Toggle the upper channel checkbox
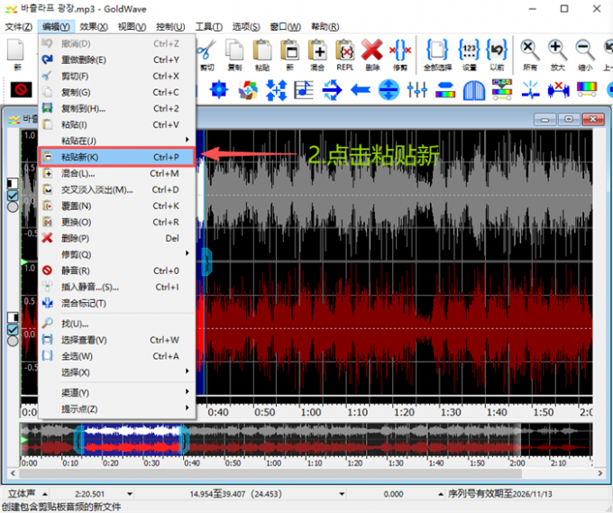The image size is (613, 513). click(13, 195)
